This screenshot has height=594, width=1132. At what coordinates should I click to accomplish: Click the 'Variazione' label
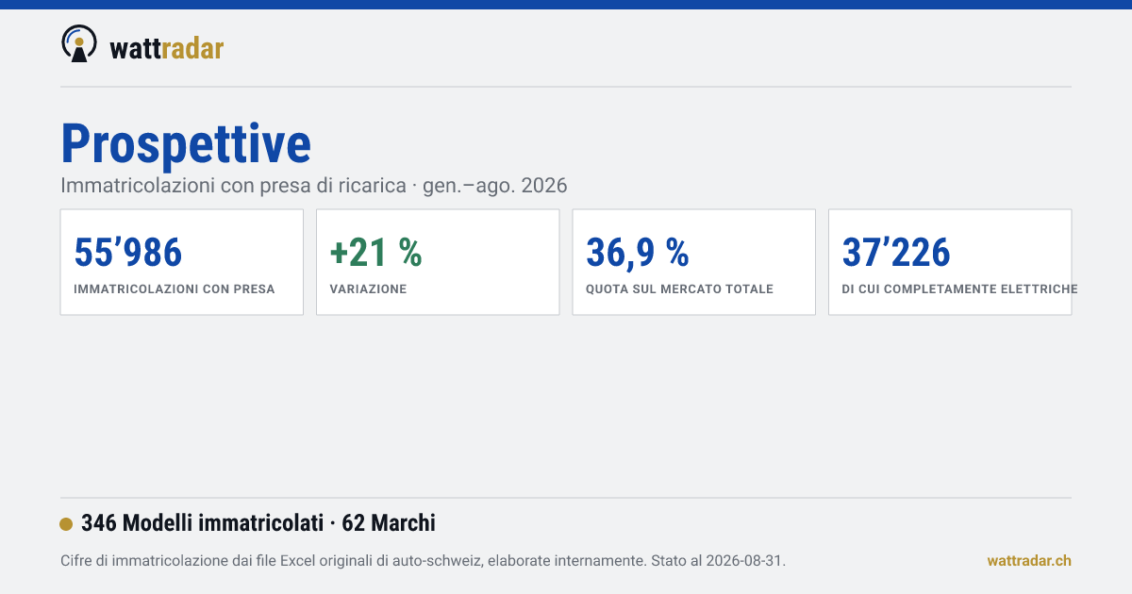[368, 289]
